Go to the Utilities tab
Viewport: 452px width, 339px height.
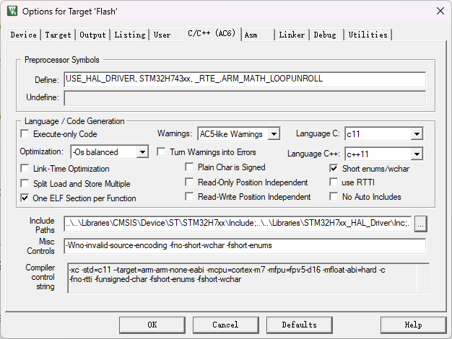[x=368, y=35]
